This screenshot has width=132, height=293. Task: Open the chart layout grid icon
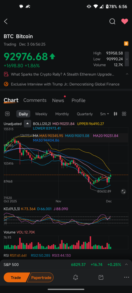coord(124,114)
